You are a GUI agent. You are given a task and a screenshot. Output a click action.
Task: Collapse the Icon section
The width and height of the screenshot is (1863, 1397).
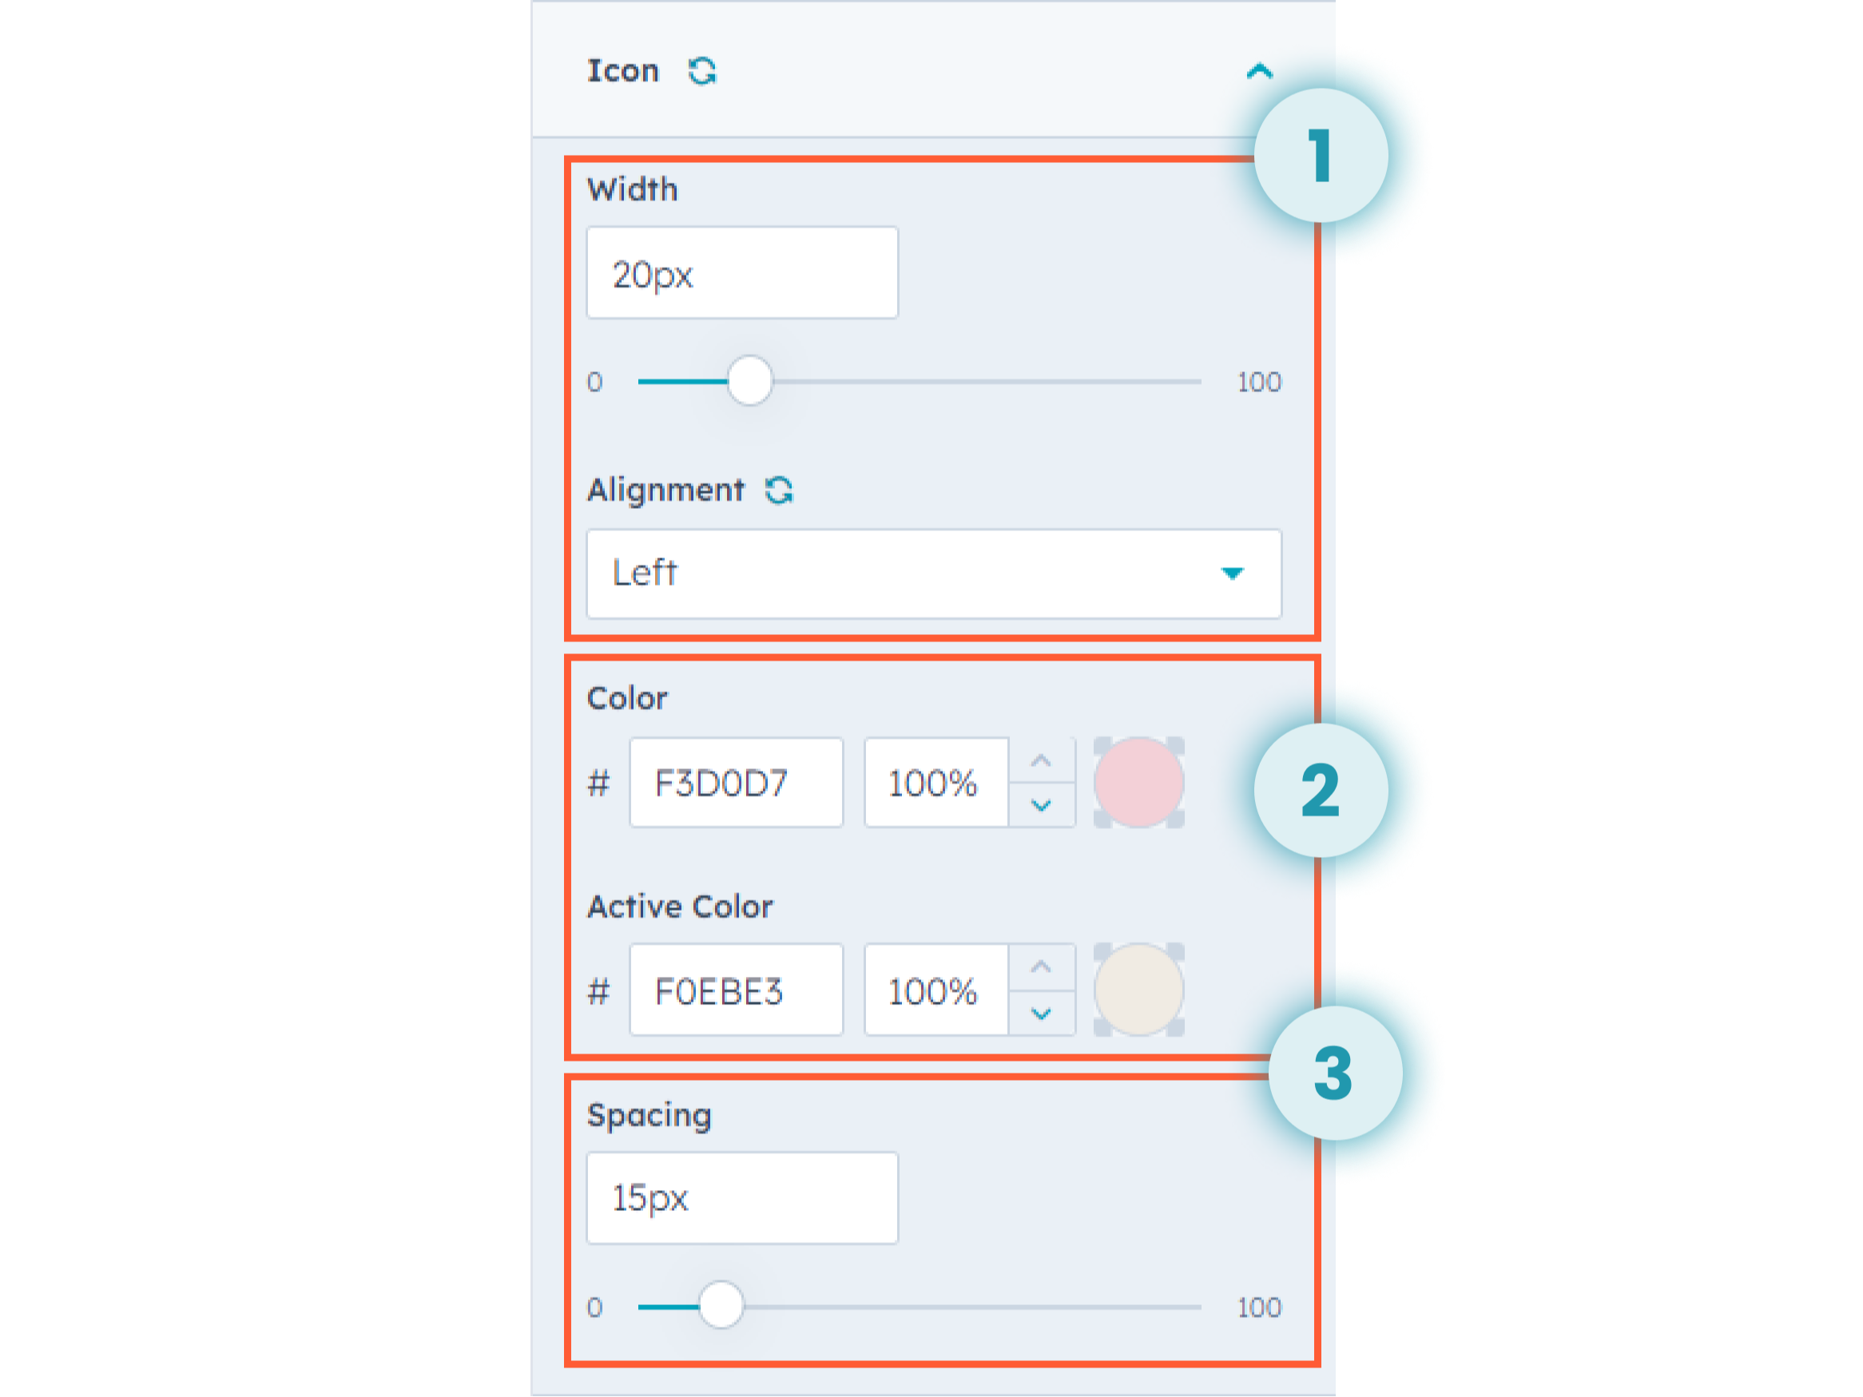point(1260,71)
